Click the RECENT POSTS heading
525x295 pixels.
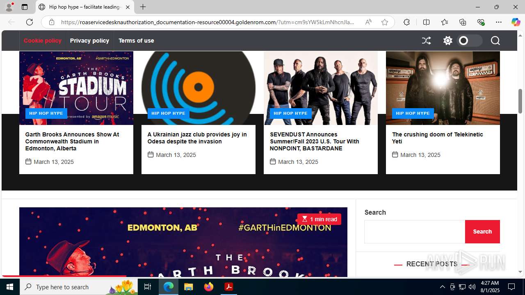click(x=432, y=264)
